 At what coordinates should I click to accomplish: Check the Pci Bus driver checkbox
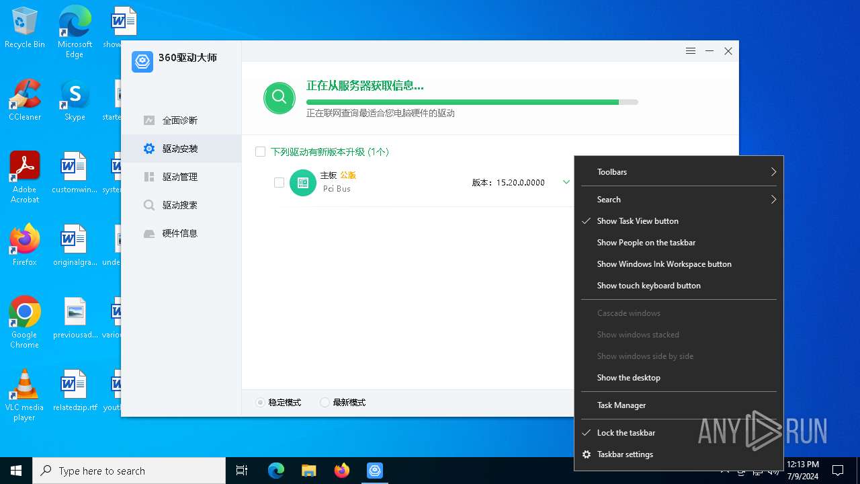pyautogui.click(x=279, y=183)
